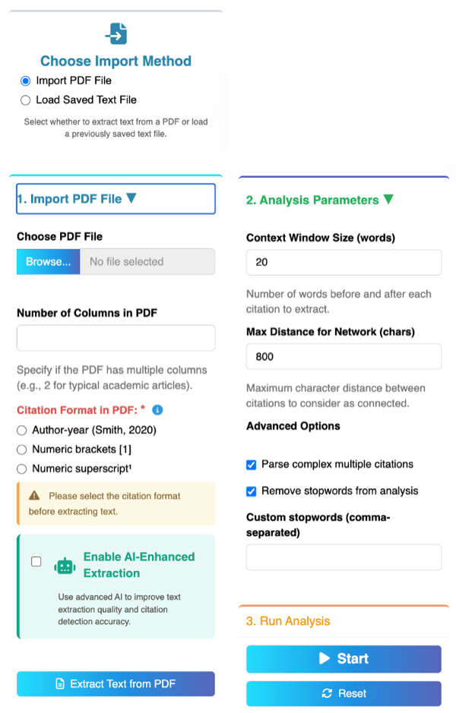
Task: Click the file import icon at top
Action: 116,33
